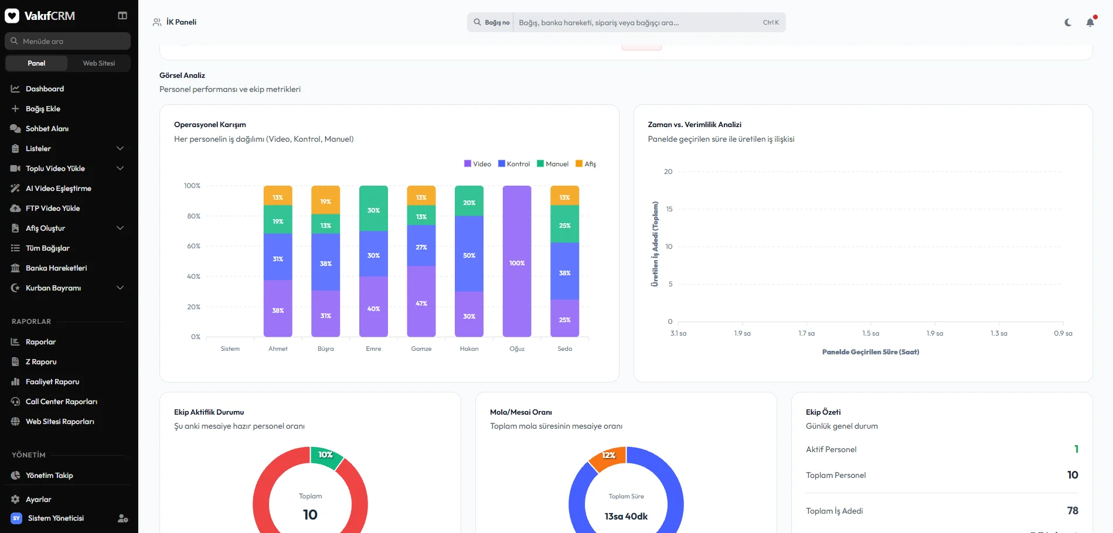The image size is (1113, 533).
Task: Click the SY user avatar badge
Action: tap(16, 518)
